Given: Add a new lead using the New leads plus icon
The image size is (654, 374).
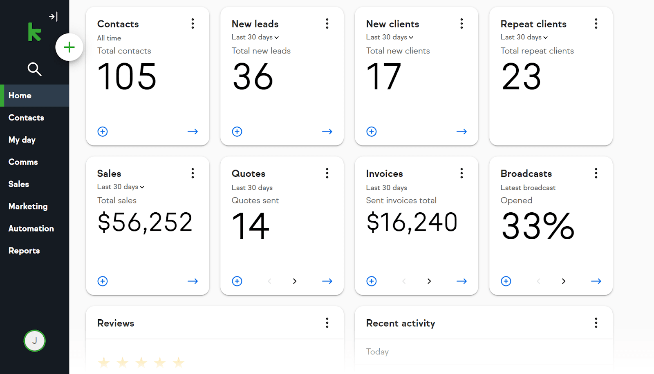Looking at the screenshot, I should pos(237,131).
